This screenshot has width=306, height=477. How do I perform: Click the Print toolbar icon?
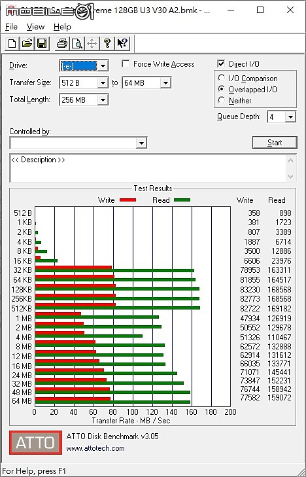[62, 43]
